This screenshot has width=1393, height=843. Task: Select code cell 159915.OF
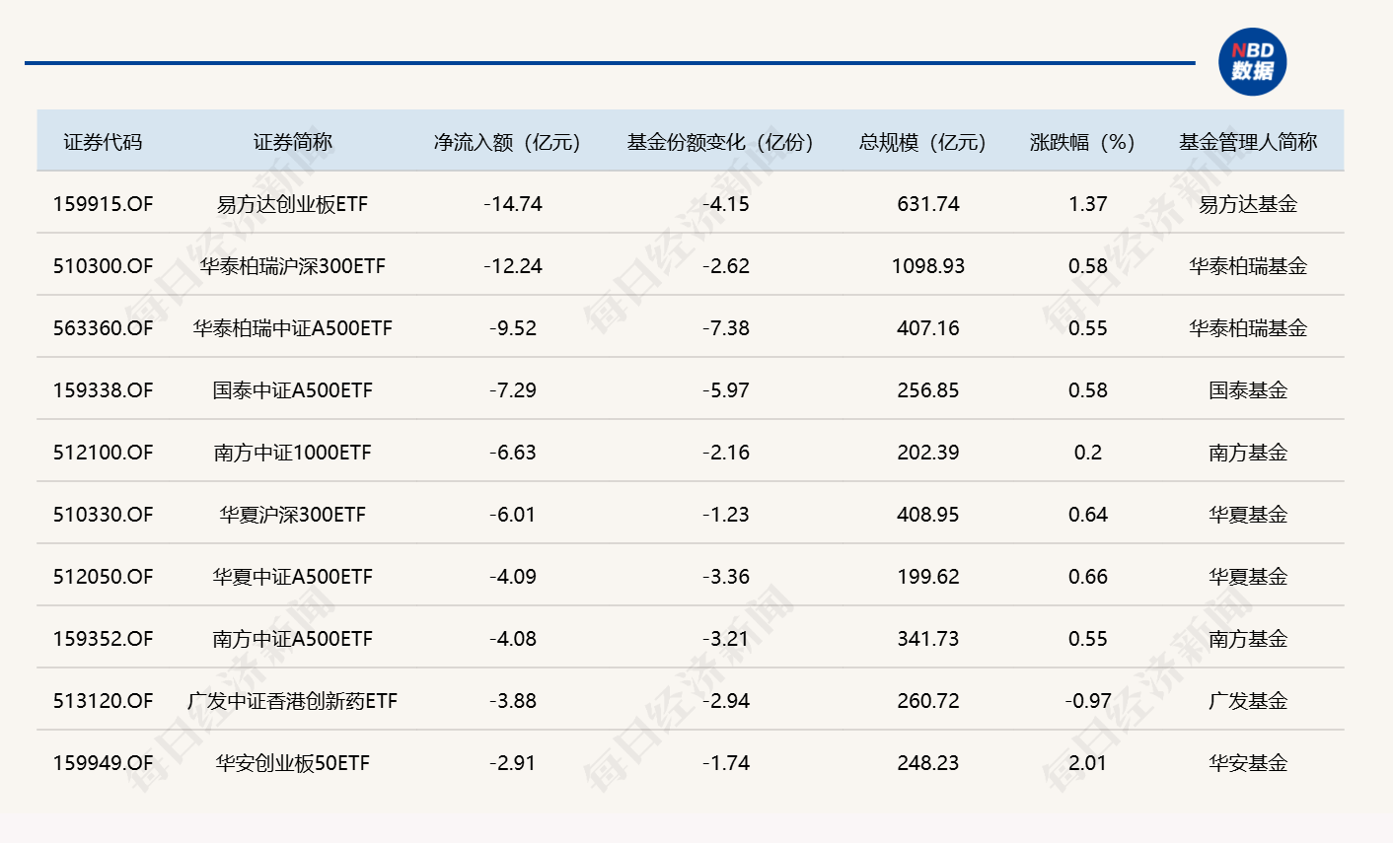tap(103, 204)
